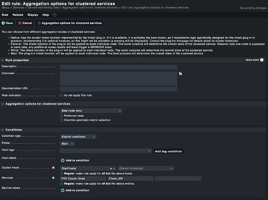
Task: Click into the Description input field
Action: point(118,67)
